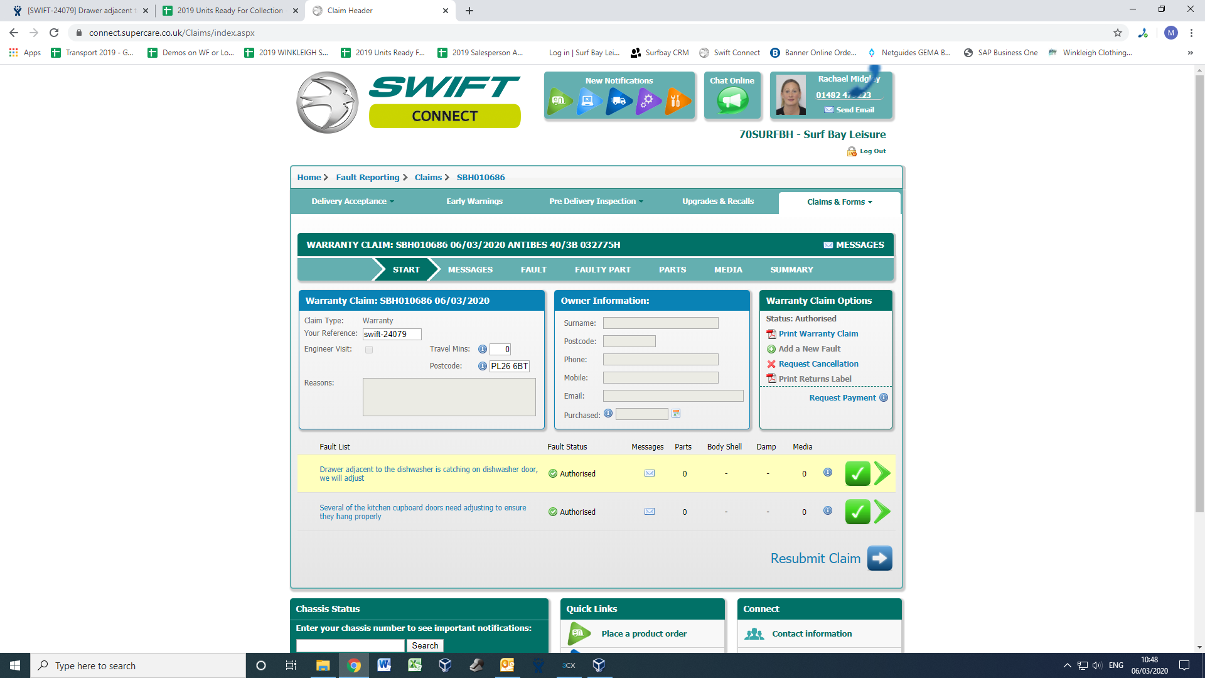This screenshot has height=678, width=1205.
Task: Click Request Payment info icon
Action: click(x=884, y=397)
